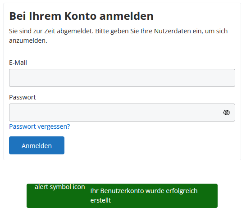
Task: Show password using the eye-slash icon
Action: (226, 113)
